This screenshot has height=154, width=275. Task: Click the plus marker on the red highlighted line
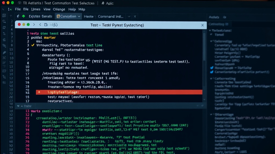pos(39,92)
